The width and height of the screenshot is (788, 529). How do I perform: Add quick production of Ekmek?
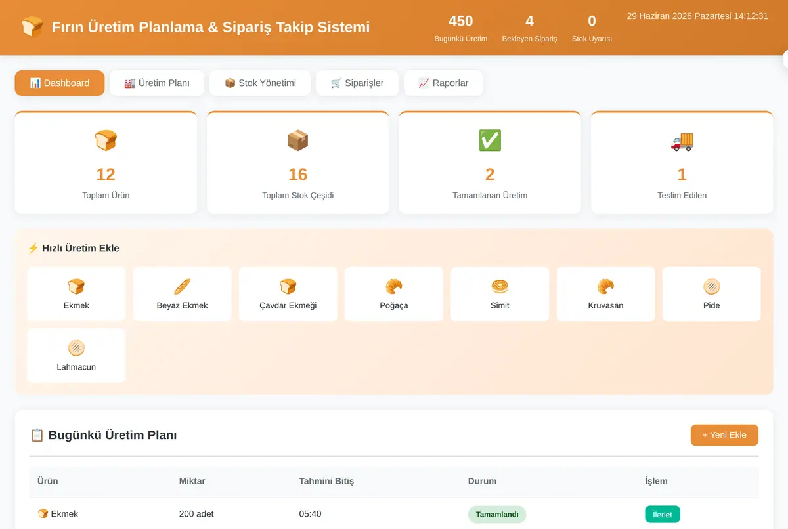pyautogui.click(x=76, y=294)
